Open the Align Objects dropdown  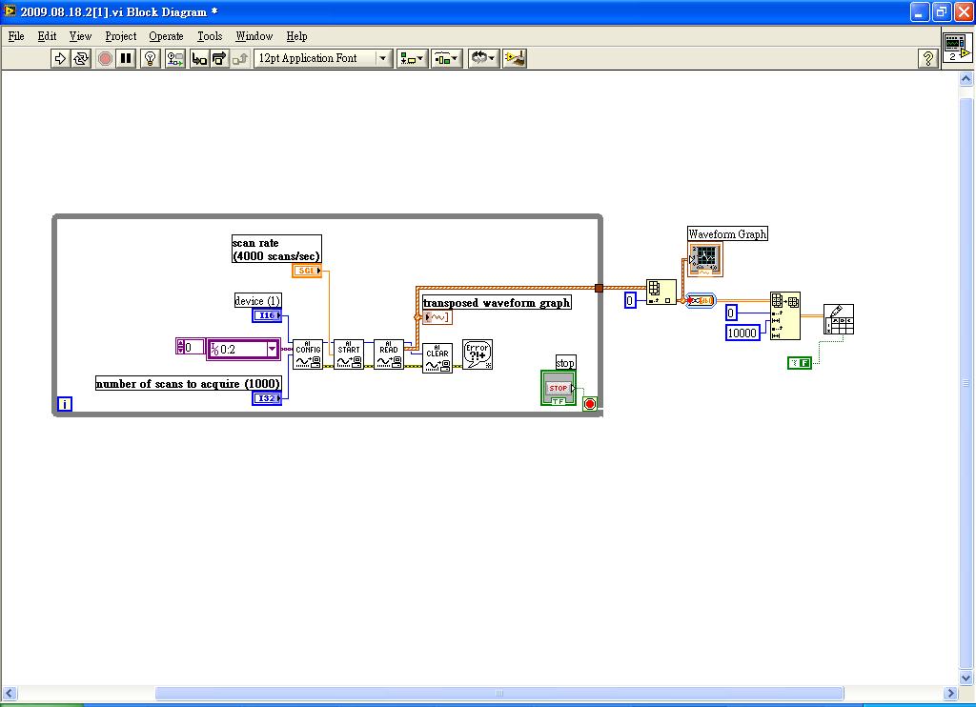pos(412,58)
